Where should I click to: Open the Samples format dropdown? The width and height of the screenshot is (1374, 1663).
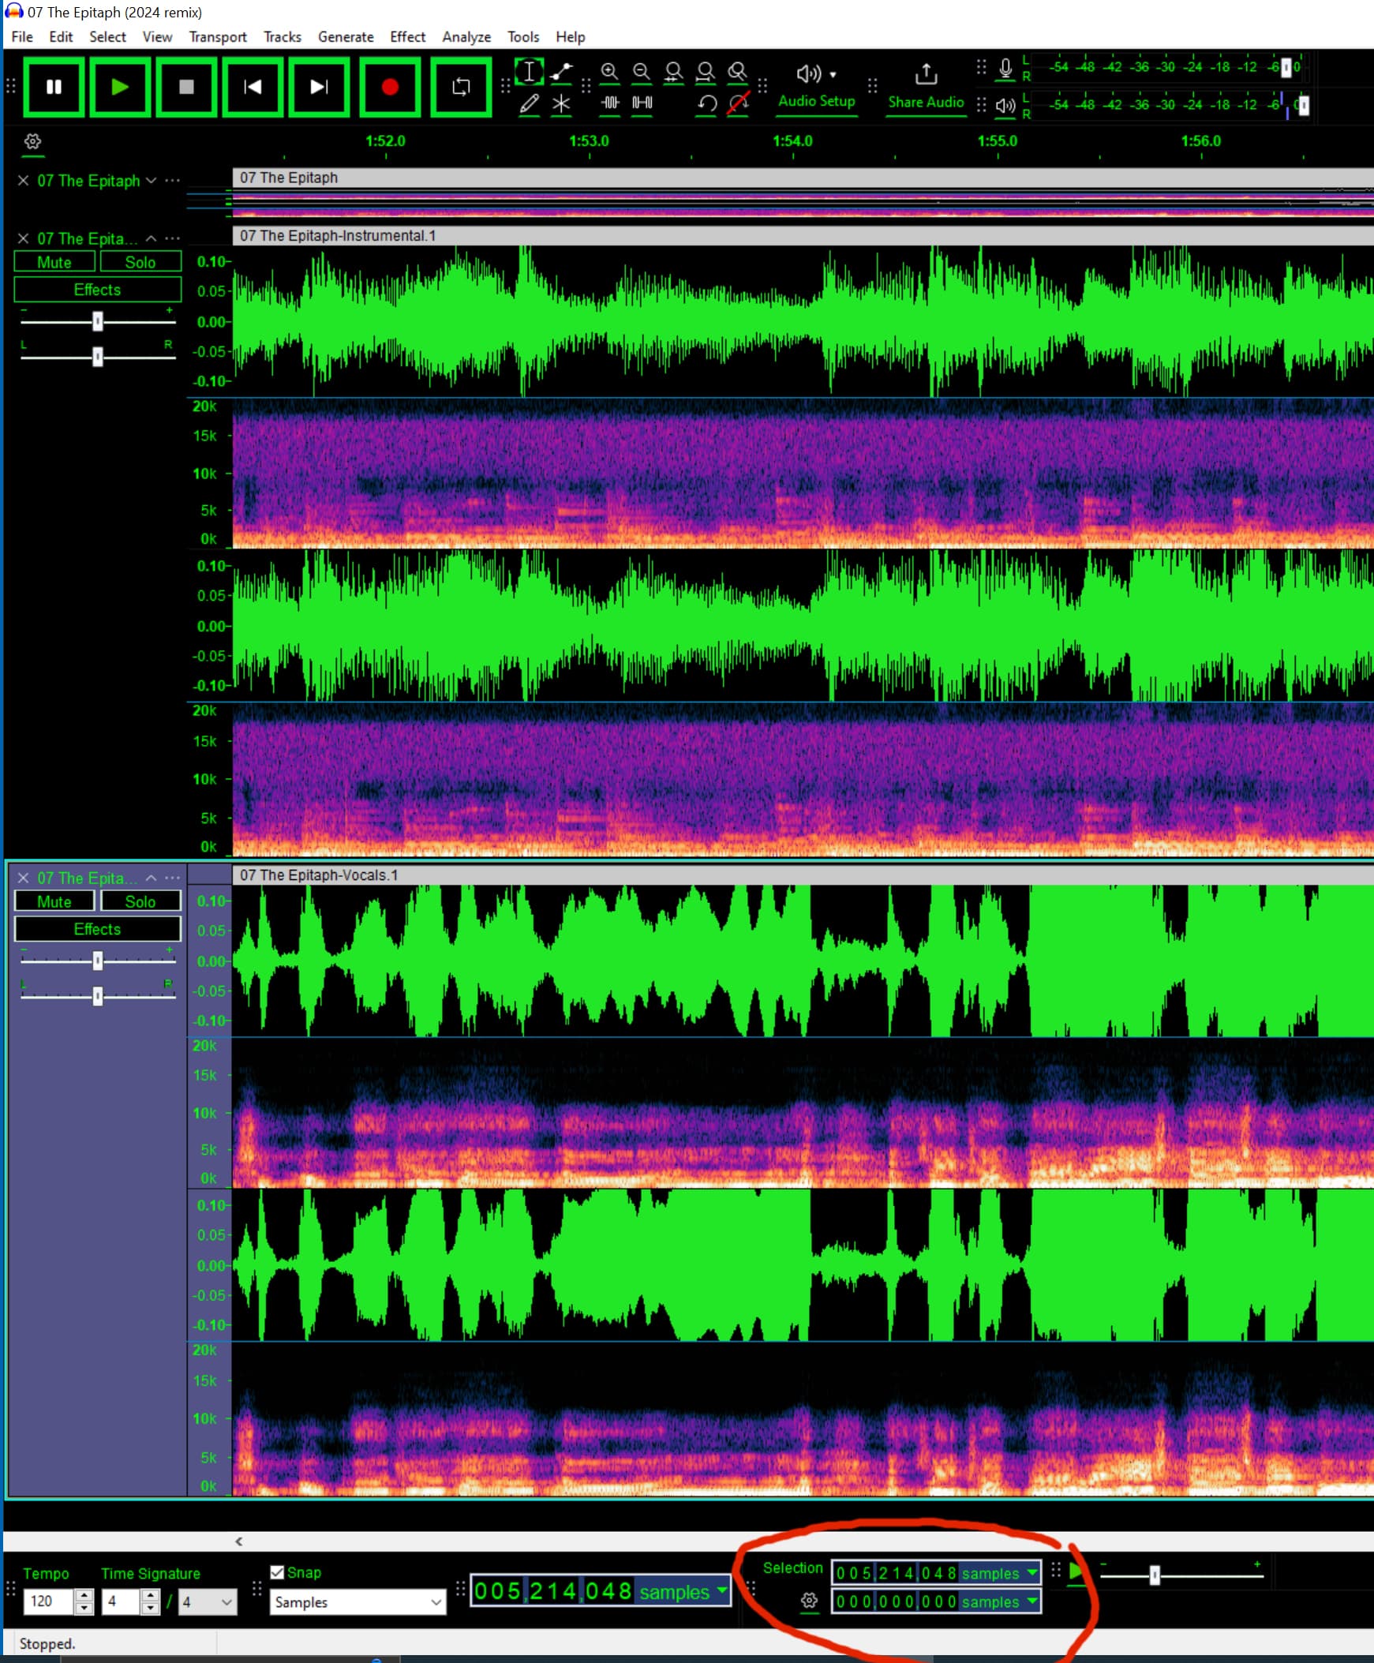tap(358, 1602)
